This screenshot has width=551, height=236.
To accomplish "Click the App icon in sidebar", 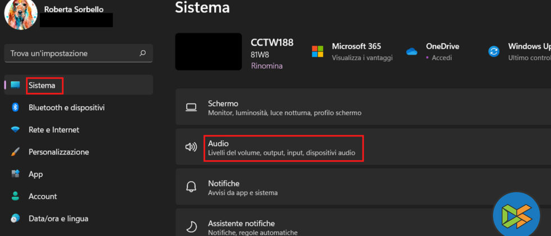I will [16, 174].
